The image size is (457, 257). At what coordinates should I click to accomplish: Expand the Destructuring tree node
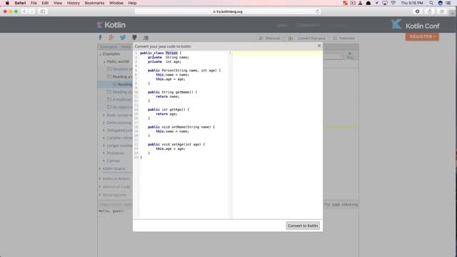104,123
